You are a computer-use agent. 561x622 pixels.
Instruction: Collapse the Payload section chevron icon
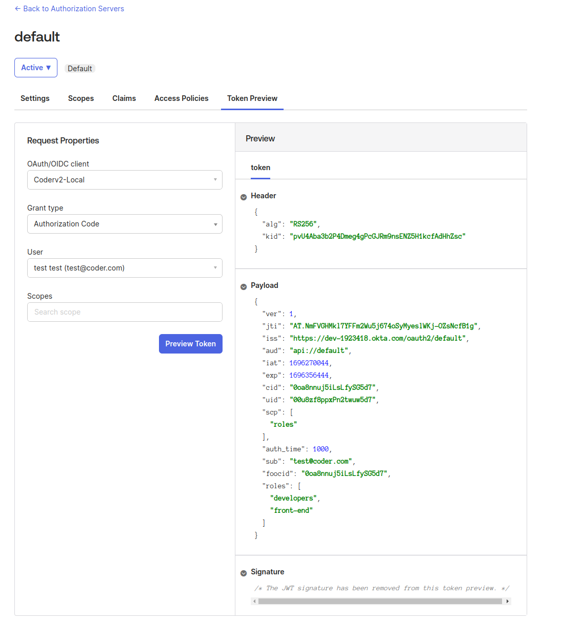(243, 286)
